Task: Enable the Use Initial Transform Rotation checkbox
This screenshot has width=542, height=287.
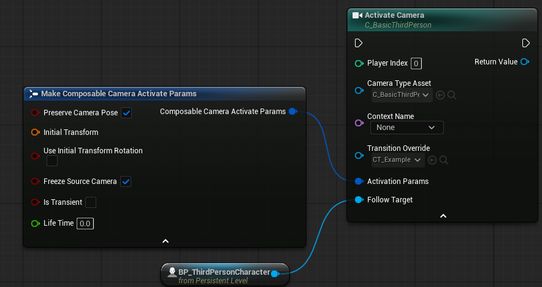Action: pos(52,161)
